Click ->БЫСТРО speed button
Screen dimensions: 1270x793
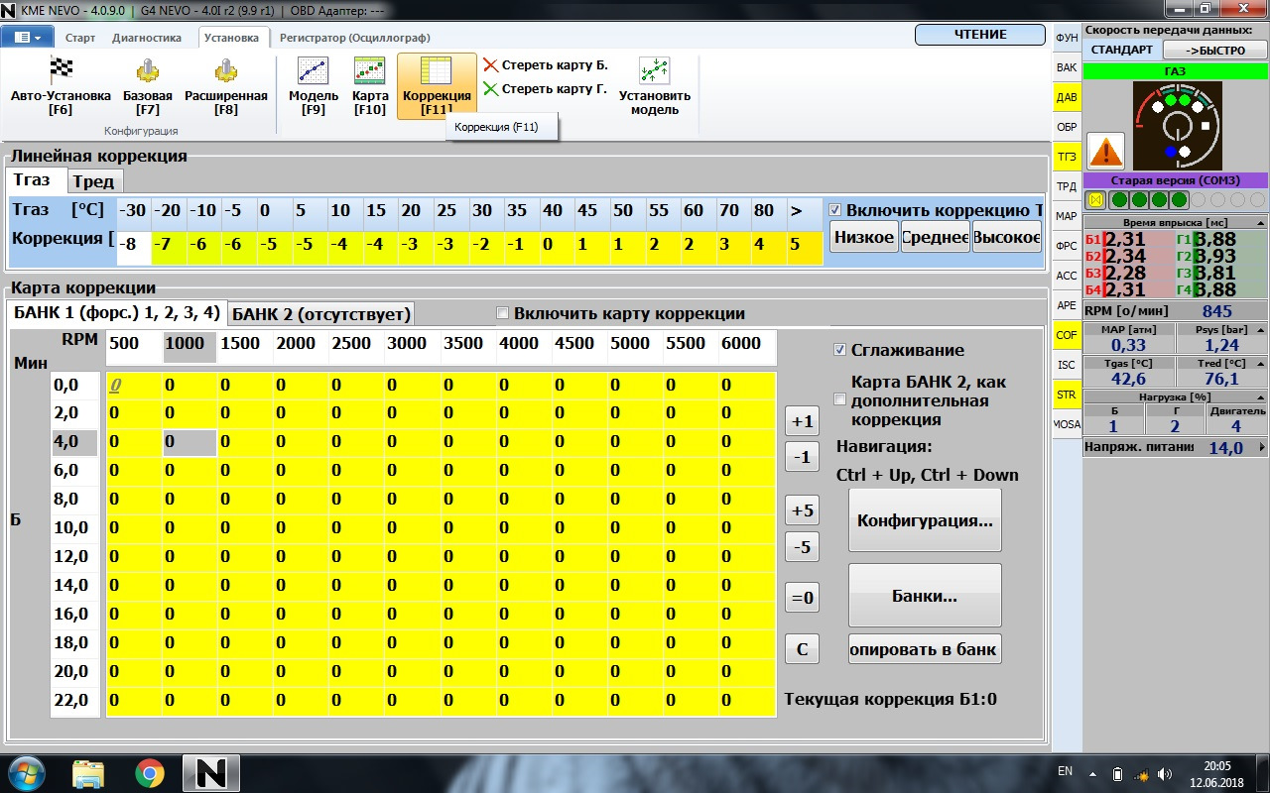pyautogui.click(x=1215, y=50)
